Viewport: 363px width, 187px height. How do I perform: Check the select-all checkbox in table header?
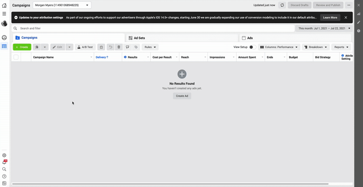(x=16, y=57)
